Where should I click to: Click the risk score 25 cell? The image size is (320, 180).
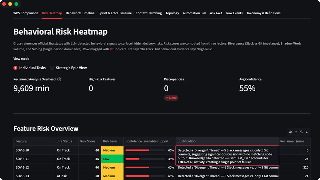point(89,159)
